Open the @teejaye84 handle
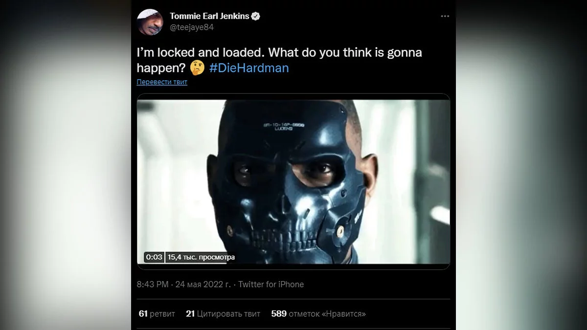 (x=192, y=27)
